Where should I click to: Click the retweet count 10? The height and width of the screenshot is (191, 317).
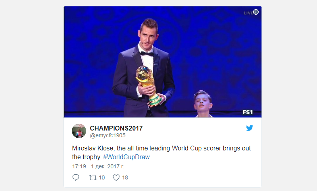[102, 177]
